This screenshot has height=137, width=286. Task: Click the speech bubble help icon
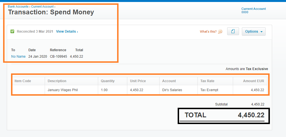[x=220, y=32]
